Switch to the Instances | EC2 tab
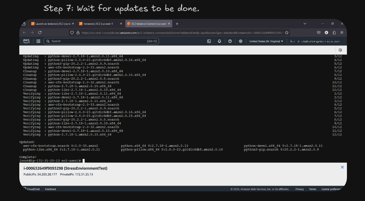This screenshot has width=365, height=201. (101, 24)
